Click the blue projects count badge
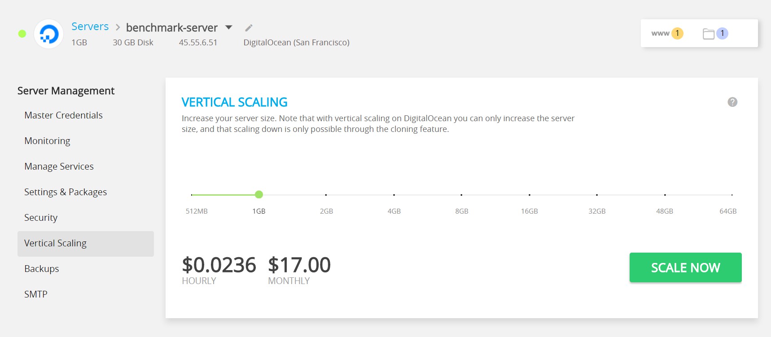This screenshot has width=771, height=337. click(x=722, y=33)
